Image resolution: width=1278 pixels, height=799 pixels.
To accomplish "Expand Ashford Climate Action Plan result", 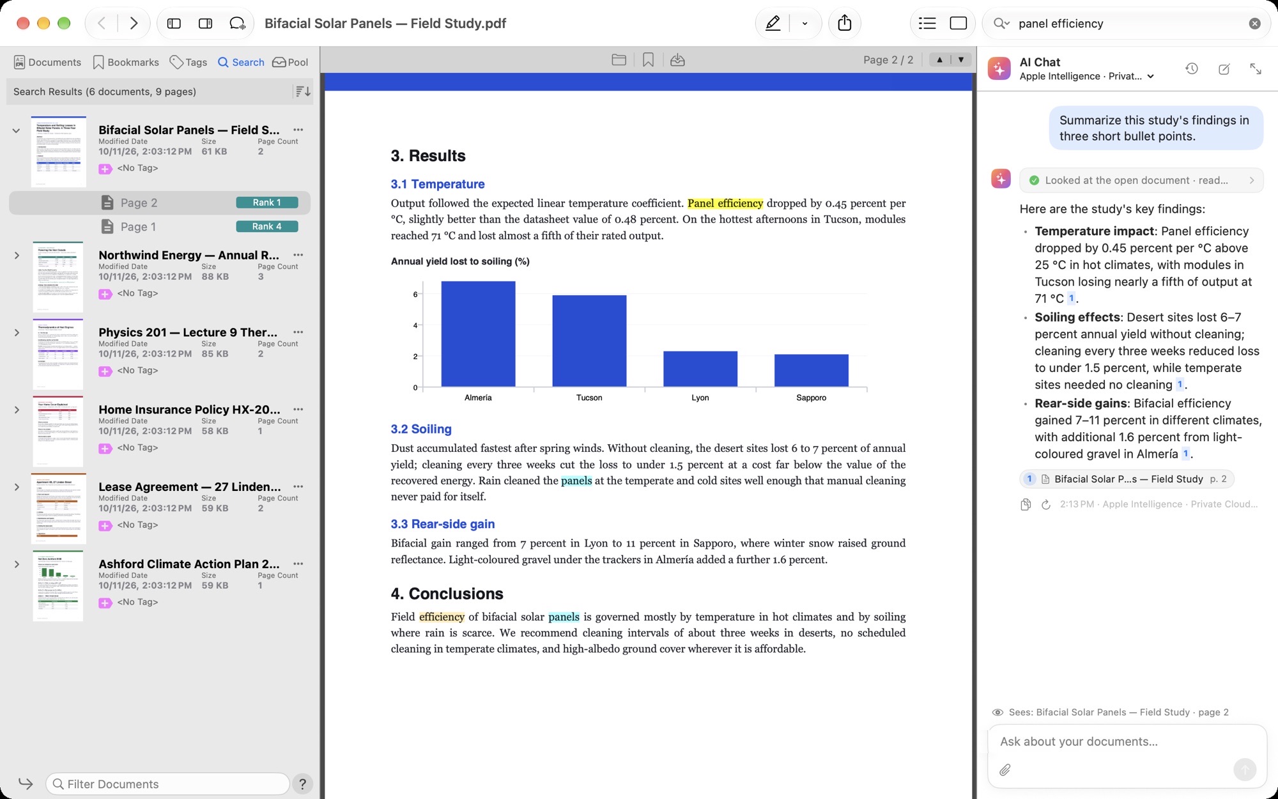I will pyautogui.click(x=16, y=564).
